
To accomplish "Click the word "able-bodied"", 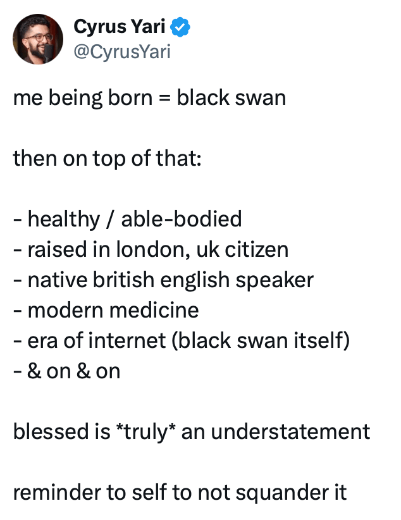I will click(182, 219).
